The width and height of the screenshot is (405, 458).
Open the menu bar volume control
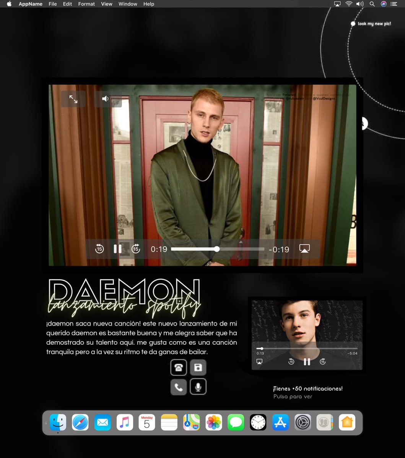[x=360, y=4]
